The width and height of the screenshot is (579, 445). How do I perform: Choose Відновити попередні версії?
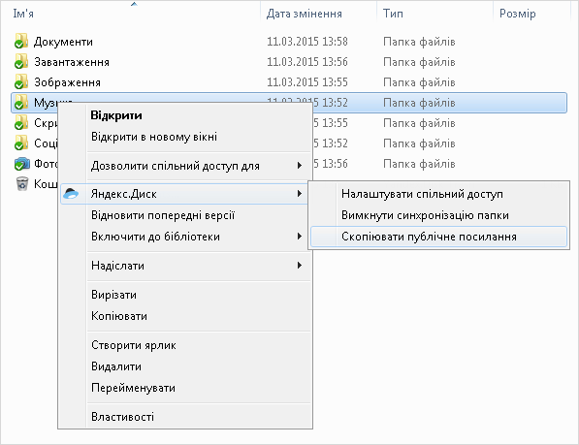(163, 215)
